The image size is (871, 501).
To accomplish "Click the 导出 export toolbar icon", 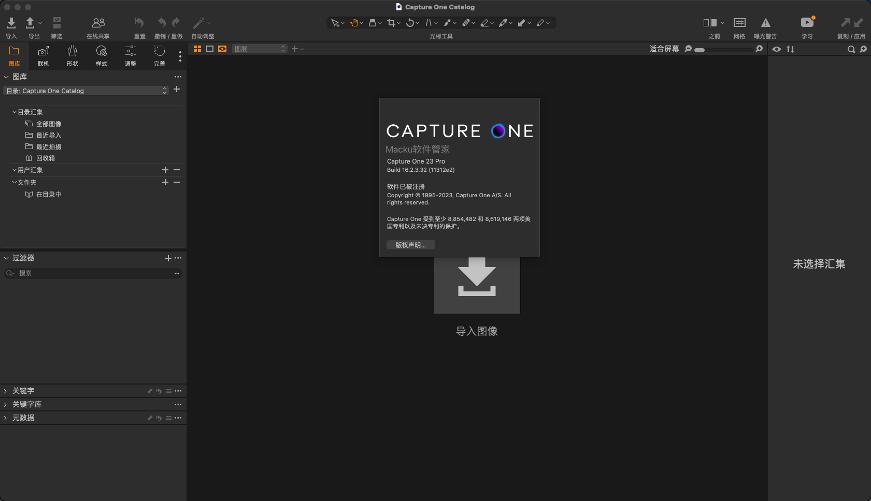I will pos(30,23).
